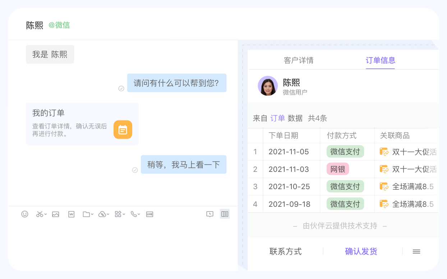Viewport: 447px width, 279px height.
Task: Open chat history message icon
Action: 210,214
